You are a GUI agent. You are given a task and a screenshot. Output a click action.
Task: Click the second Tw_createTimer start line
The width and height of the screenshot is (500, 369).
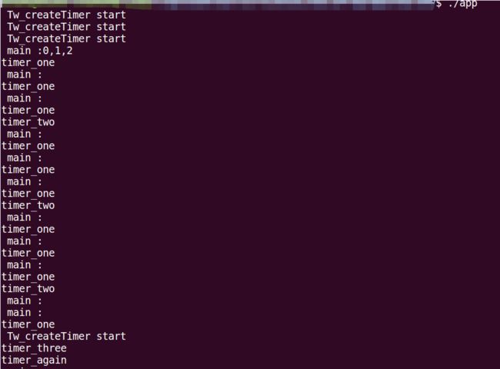(x=66, y=27)
